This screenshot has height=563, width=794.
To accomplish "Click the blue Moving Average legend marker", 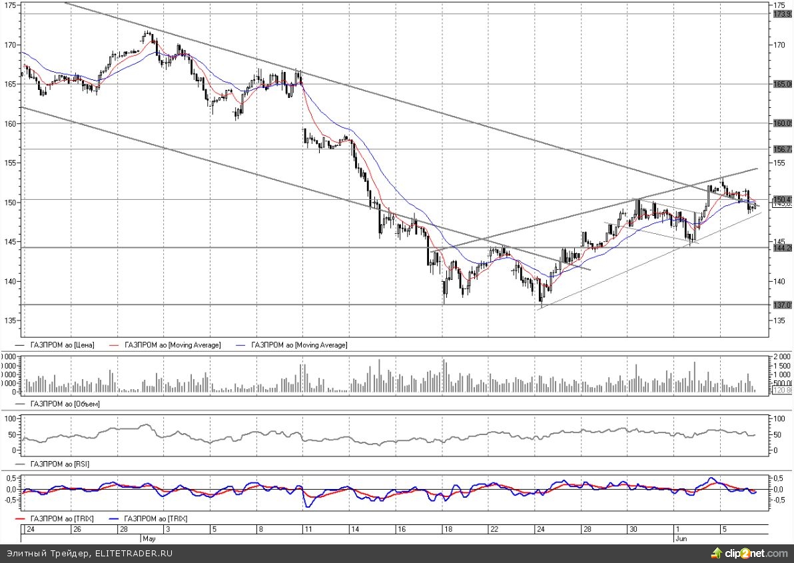I will pyautogui.click(x=241, y=345).
